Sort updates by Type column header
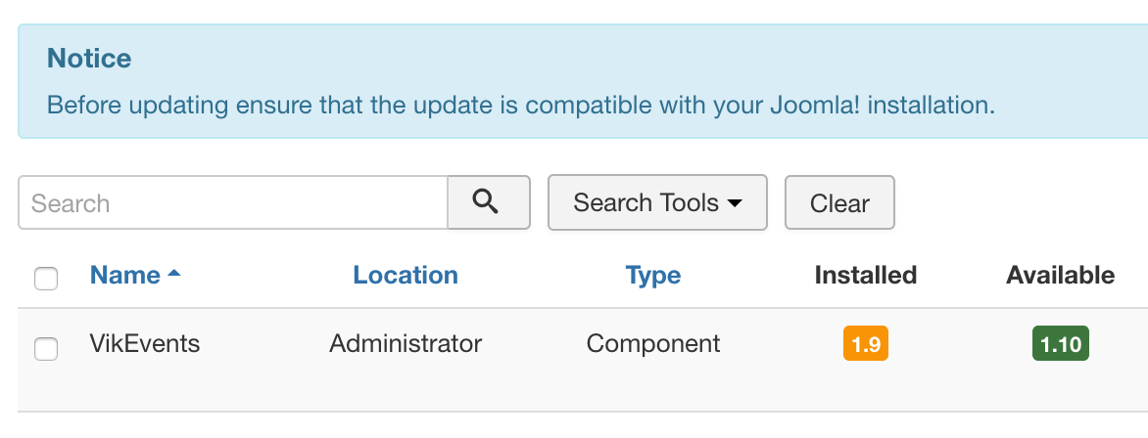1148x438 pixels. pos(653,276)
